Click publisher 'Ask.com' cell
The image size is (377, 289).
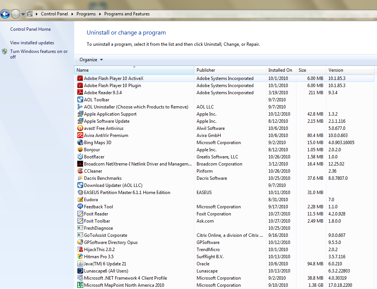point(205,221)
